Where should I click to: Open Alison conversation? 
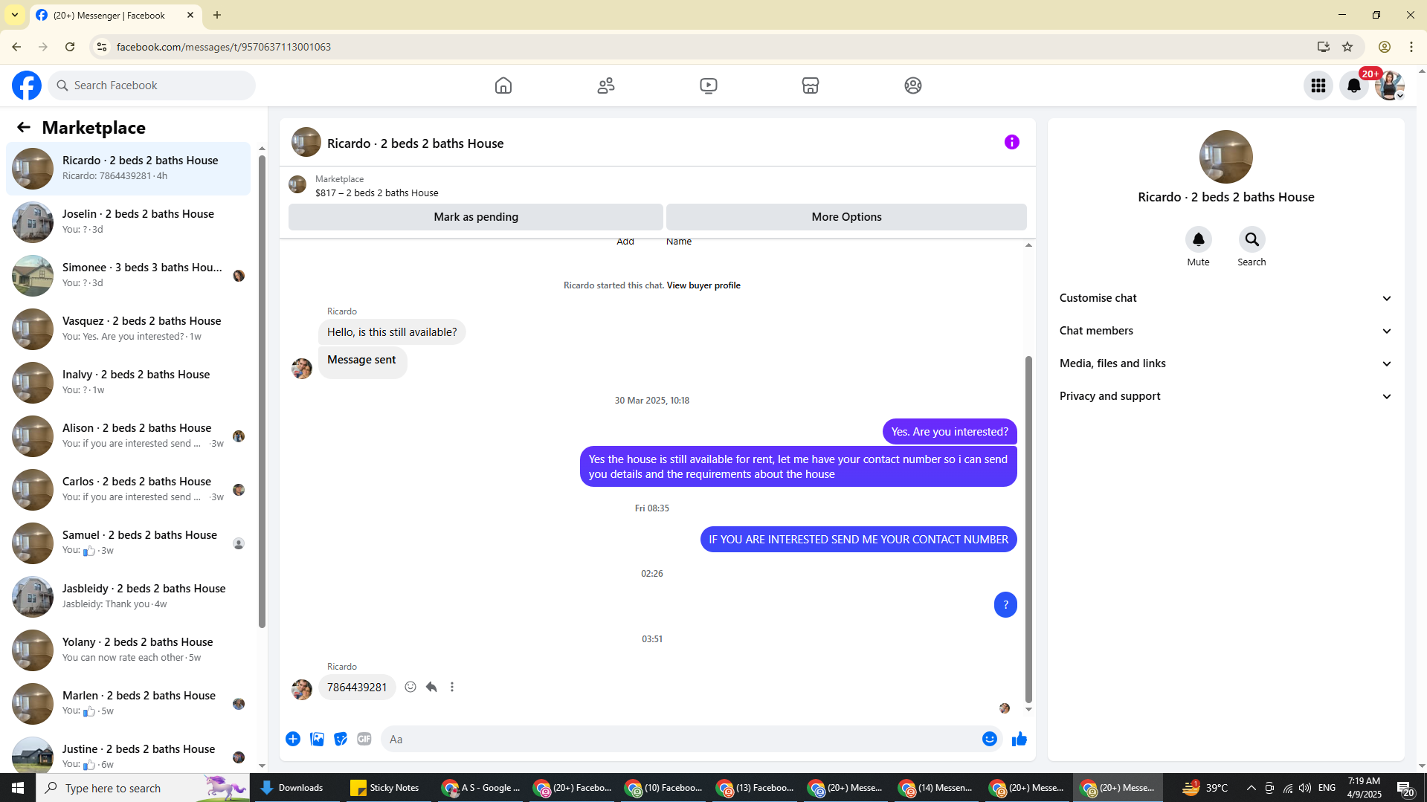(128, 436)
